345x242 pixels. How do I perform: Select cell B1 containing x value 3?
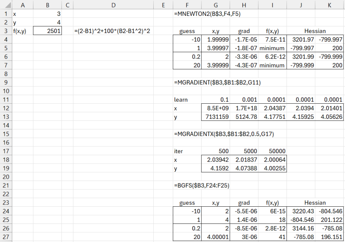pos(48,14)
